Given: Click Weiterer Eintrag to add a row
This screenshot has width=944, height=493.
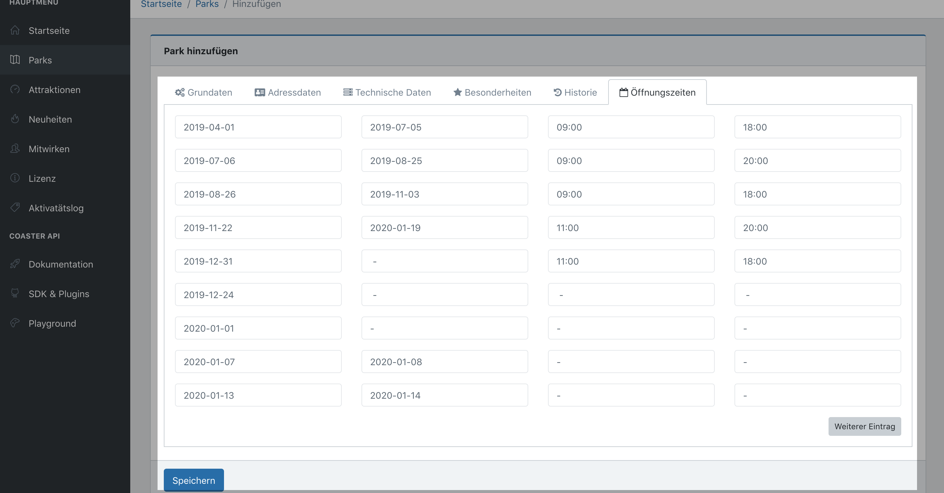Looking at the screenshot, I should click(x=864, y=426).
